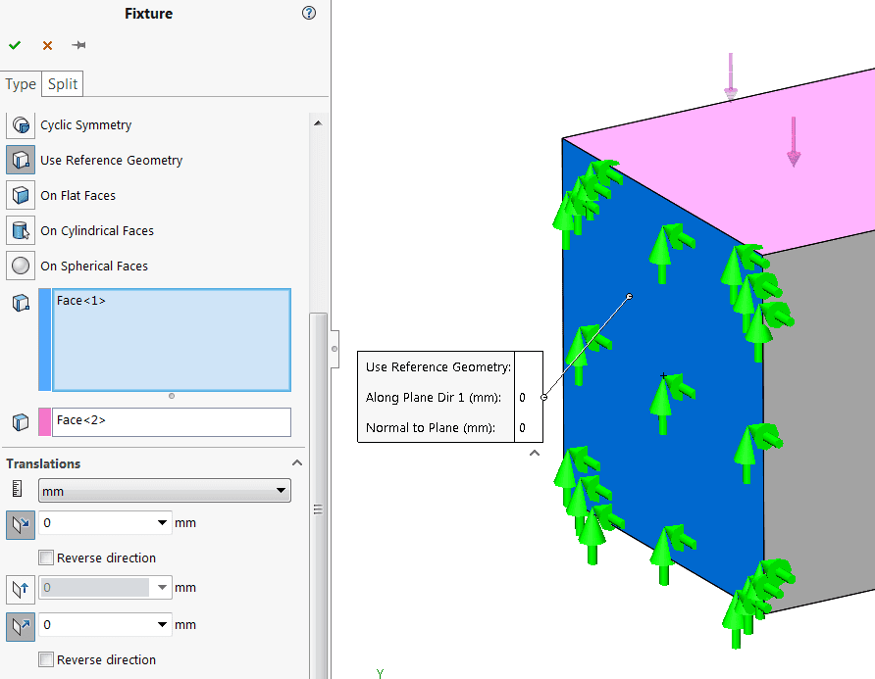Open the Fixture help question mark
This screenshot has height=679, width=875.
coord(309,13)
